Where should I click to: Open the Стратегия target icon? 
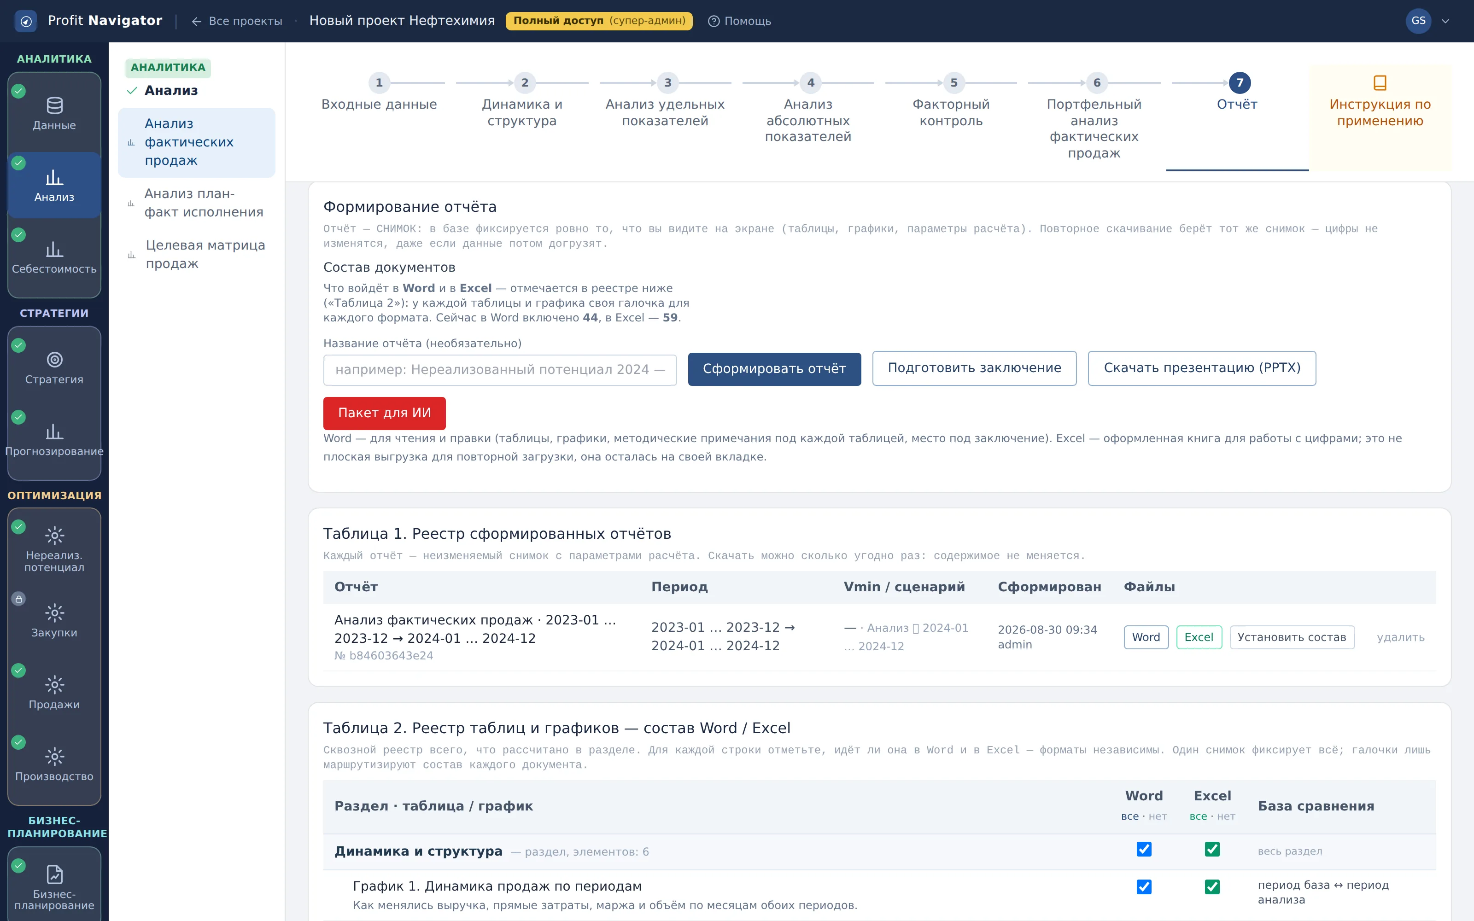click(x=54, y=359)
